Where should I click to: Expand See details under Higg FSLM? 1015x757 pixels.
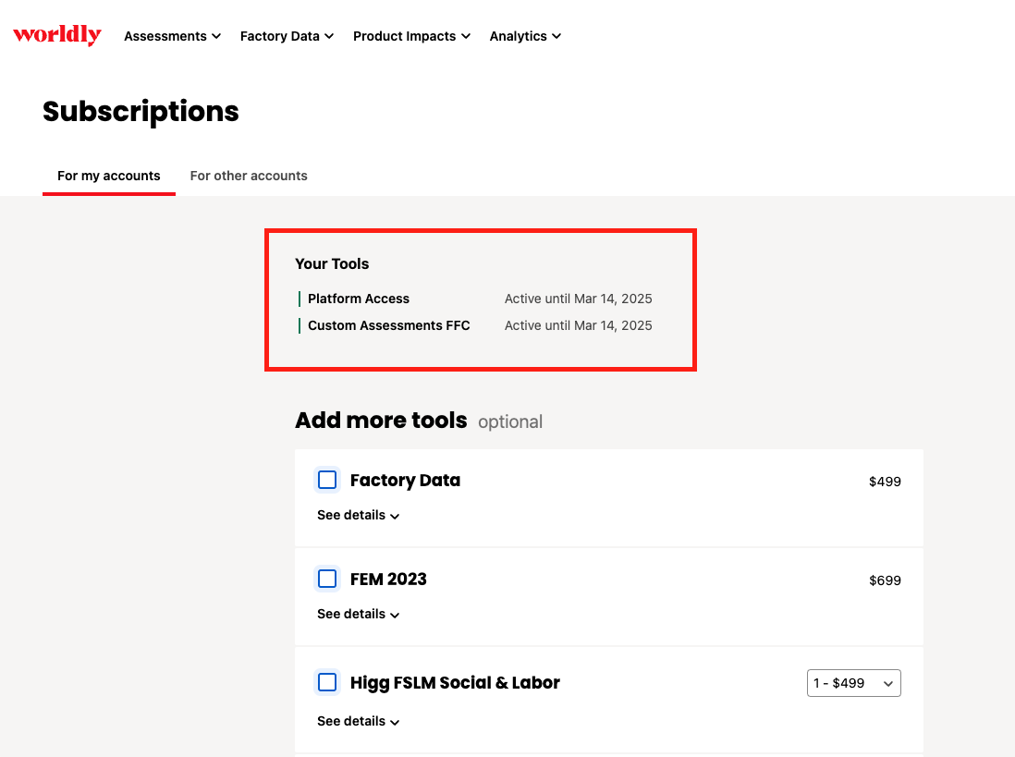point(358,721)
